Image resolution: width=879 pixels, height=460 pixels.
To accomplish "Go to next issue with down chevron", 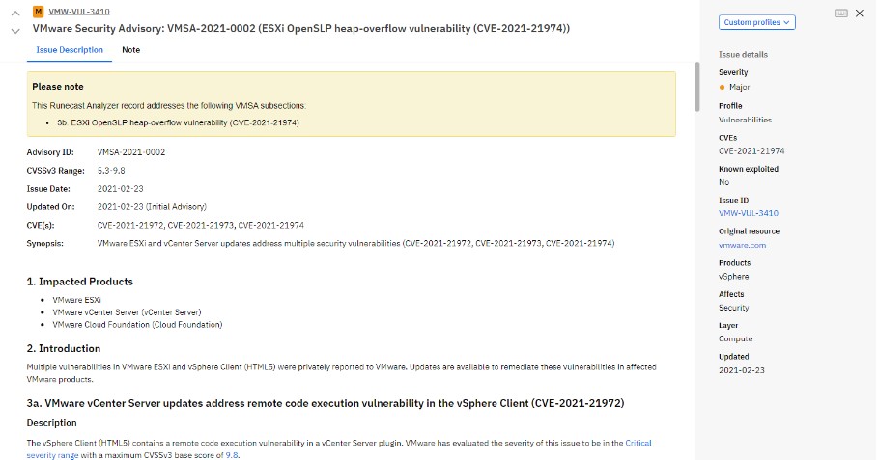I will 15,31.
